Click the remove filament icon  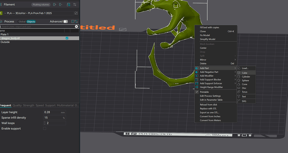61,4
